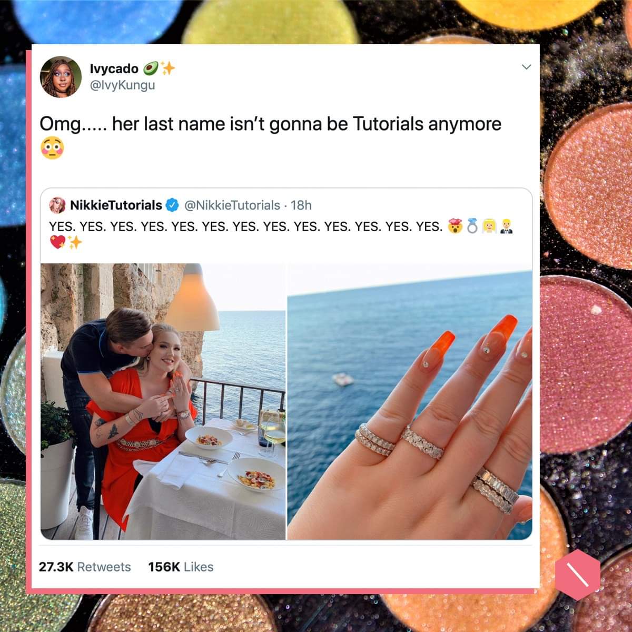Click the blue verified badge icon
632x632 pixels.
pyautogui.click(x=172, y=205)
